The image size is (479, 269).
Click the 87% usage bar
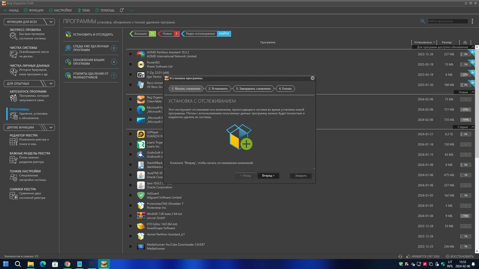click(465, 110)
